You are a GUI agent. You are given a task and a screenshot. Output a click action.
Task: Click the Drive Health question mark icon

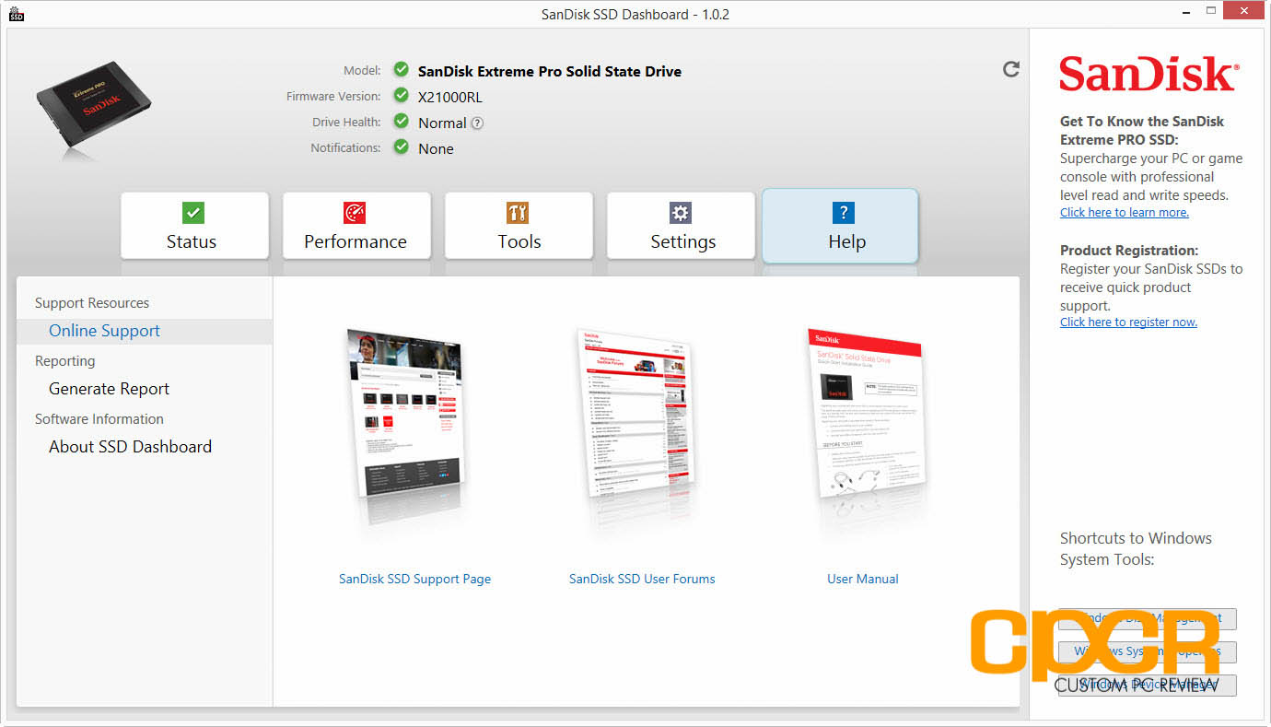[477, 123]
